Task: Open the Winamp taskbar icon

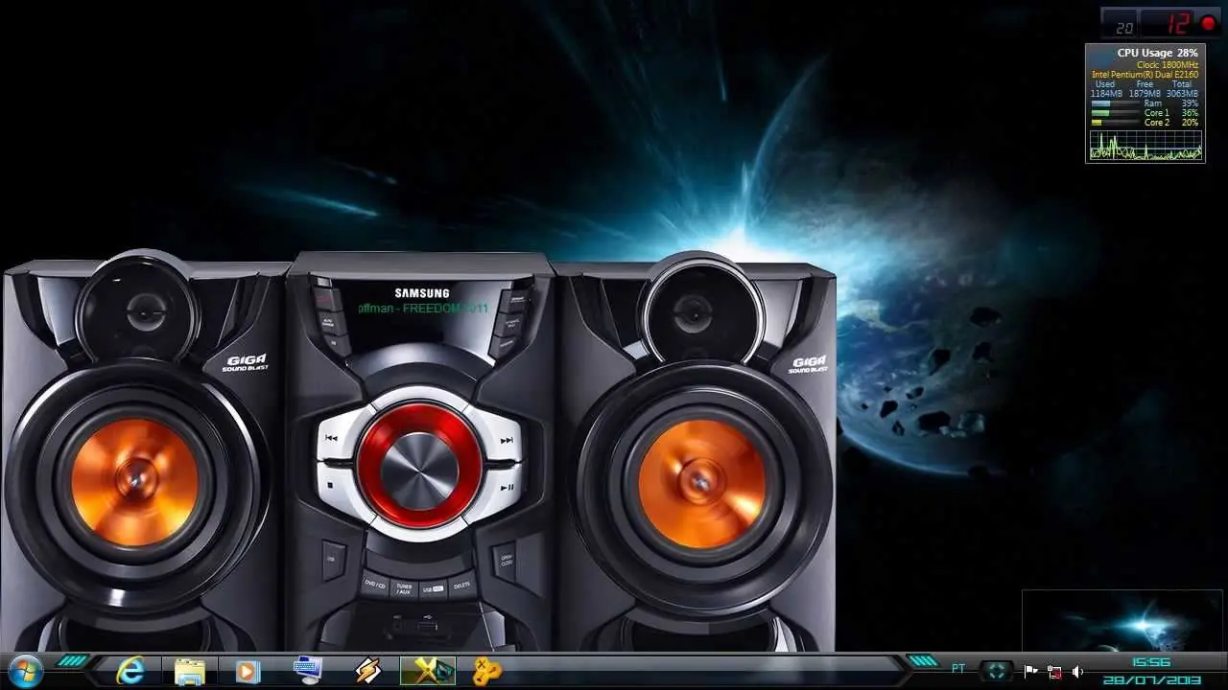Action: pos(367,671)
